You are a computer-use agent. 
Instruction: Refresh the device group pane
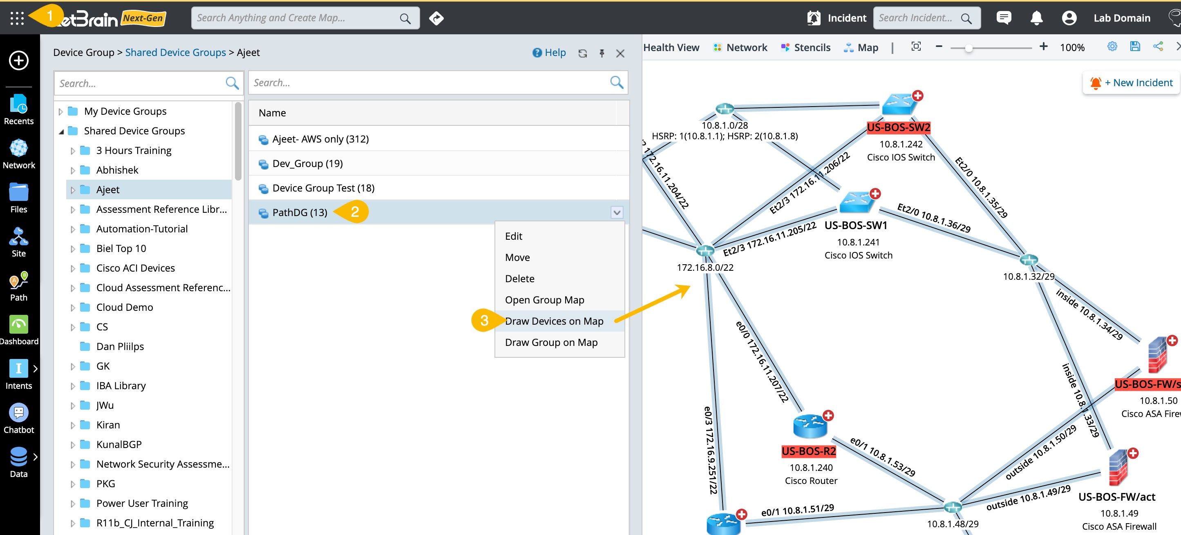click(582, 53)
